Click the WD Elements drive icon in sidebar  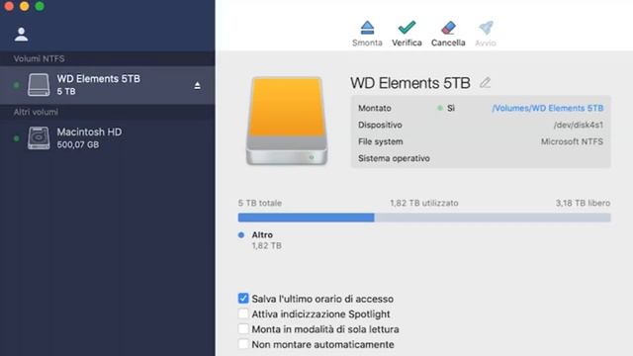(x=39, y=85)
